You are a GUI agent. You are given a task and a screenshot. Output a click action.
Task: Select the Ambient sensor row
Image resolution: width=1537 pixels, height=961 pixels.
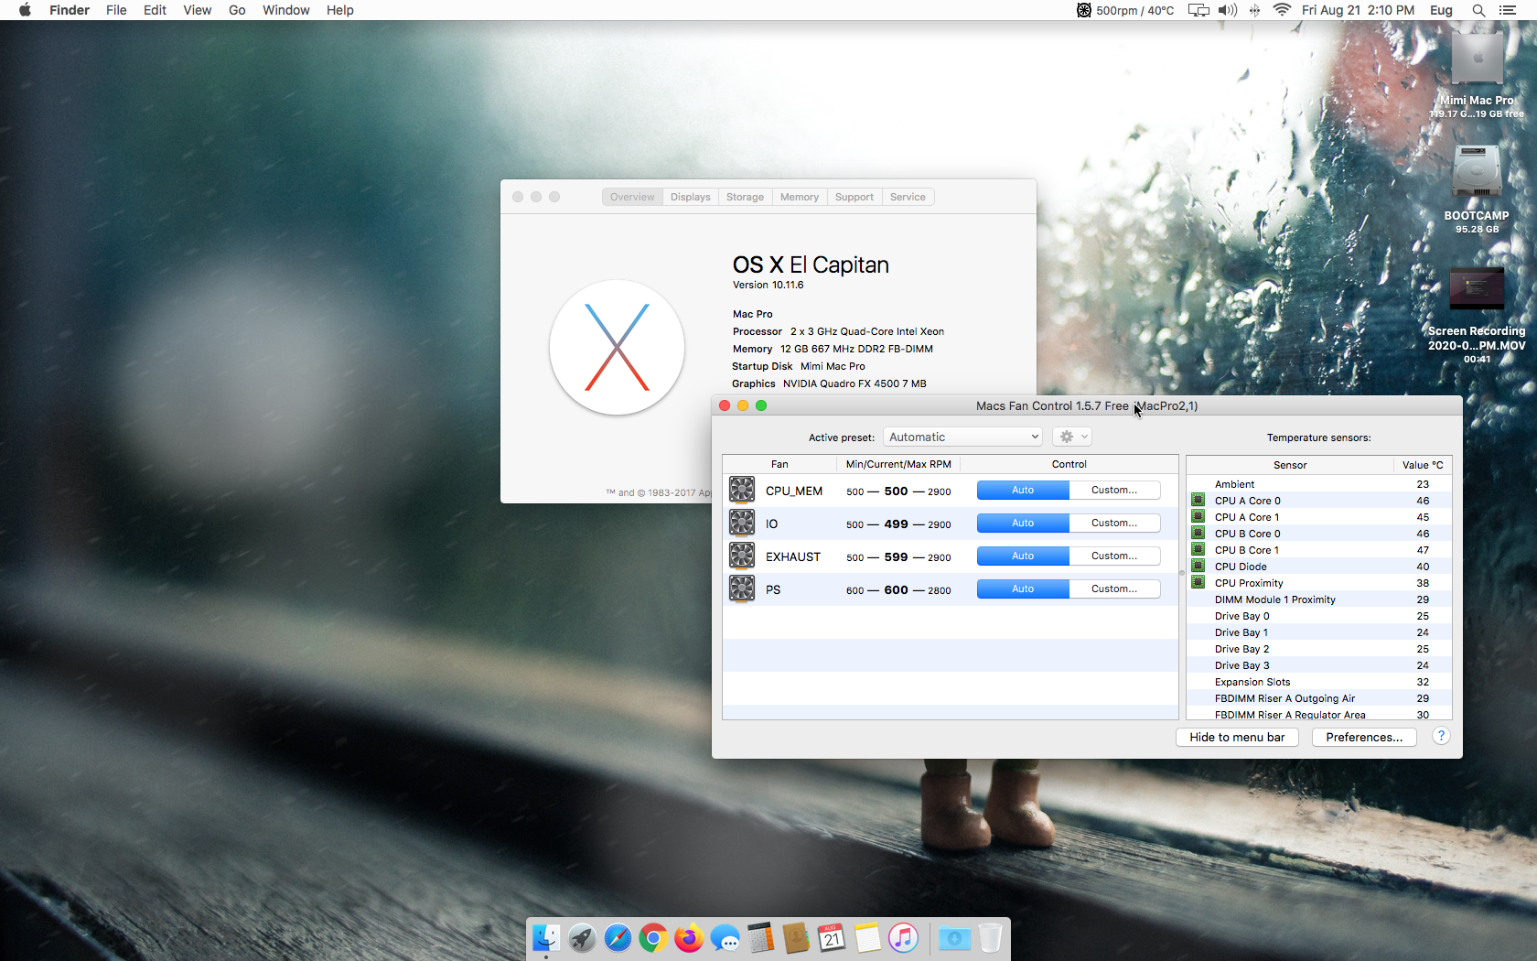pyautogui.click(x=1319, y=484)
